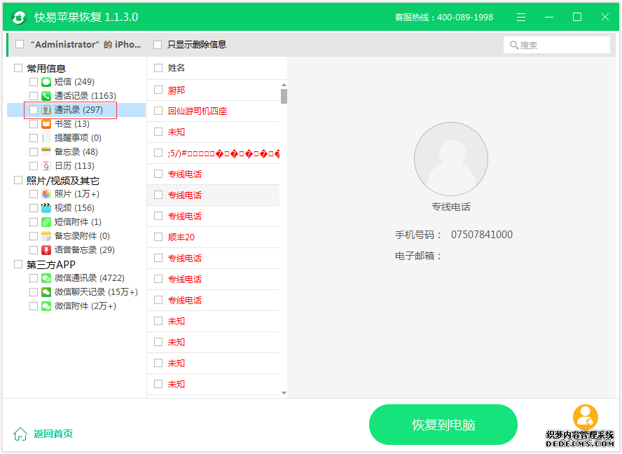Click the notes attachments (备忘录附件) icon
Image resolution: width=622 pixels, height=454 pixels.
pos(46,236)
